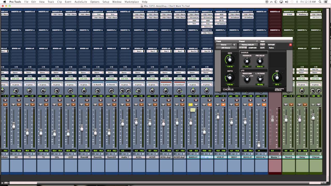Screen dimensions: 331x186
Task: Unmute the VOX.01 track
Action: (x=223, y=105)
